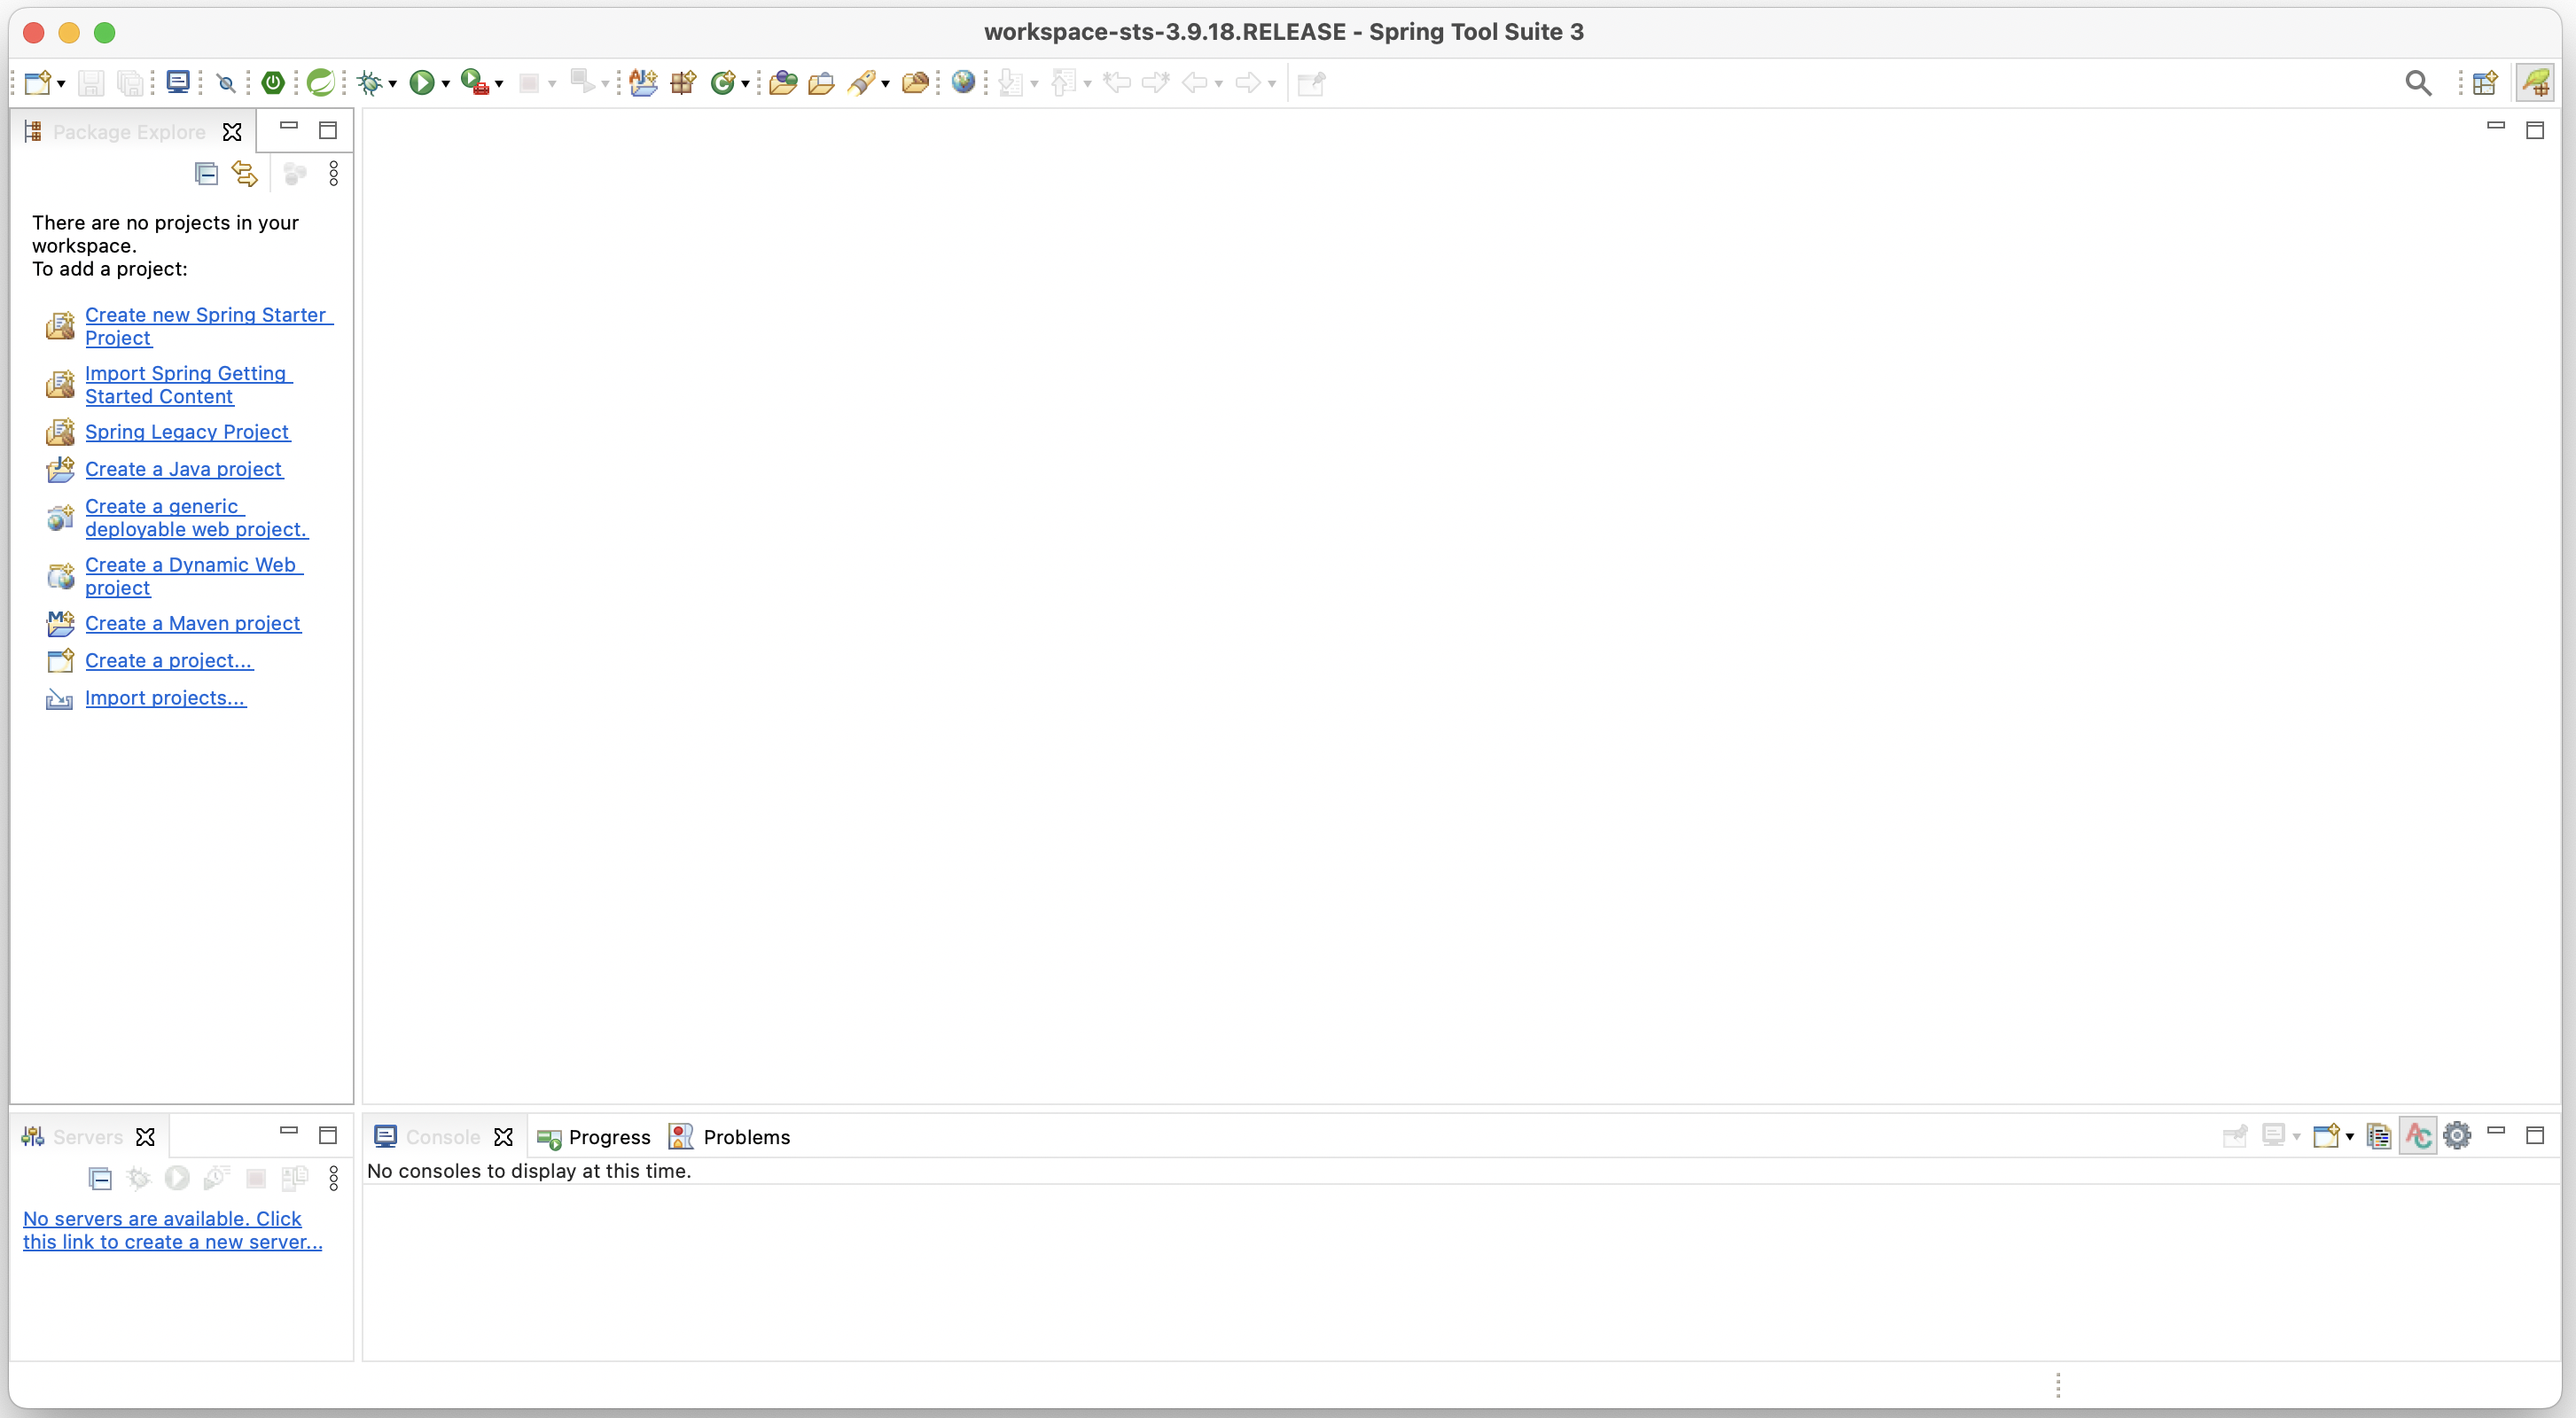Close the Console tab

pos(504,1137)
